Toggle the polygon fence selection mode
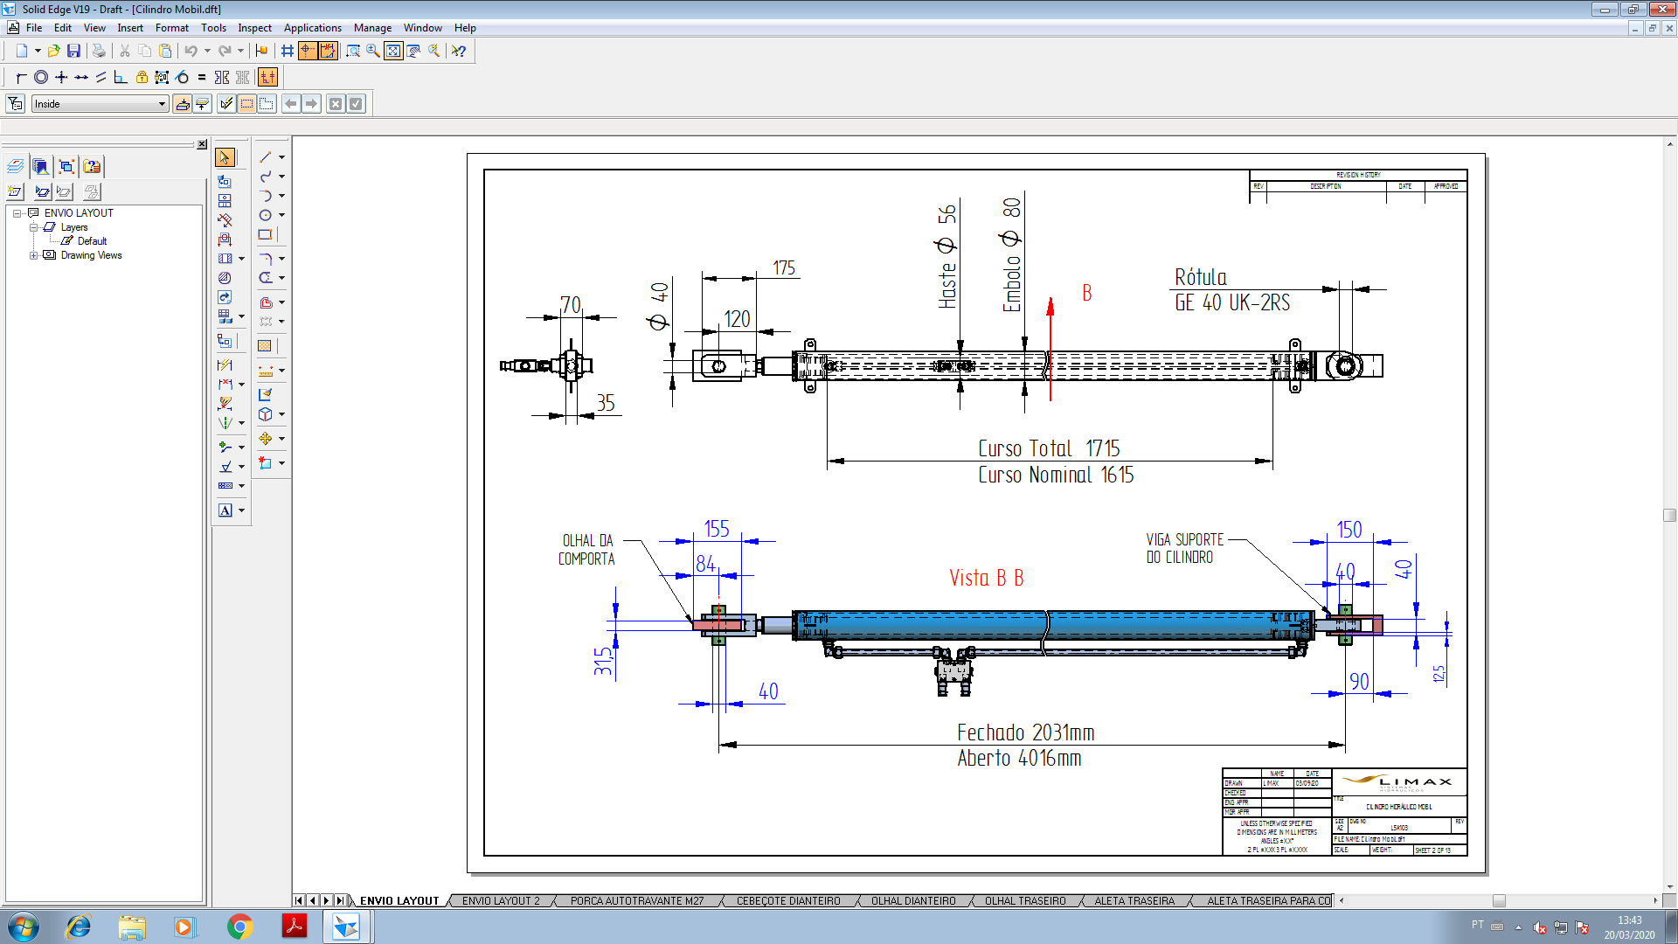 pos(267,103)
